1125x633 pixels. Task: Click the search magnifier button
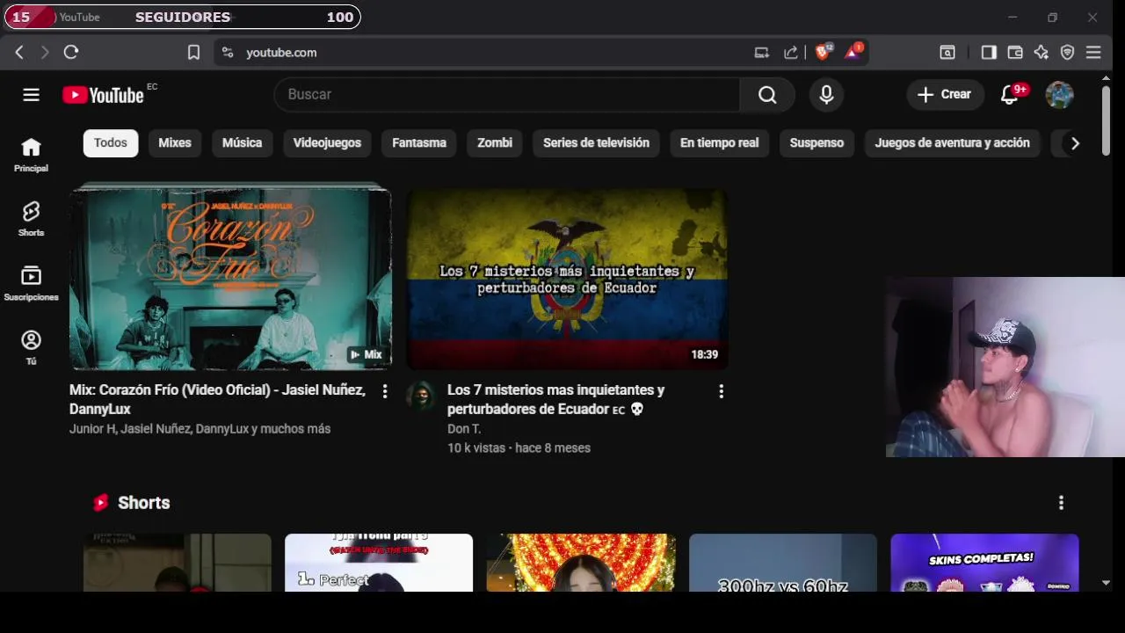pos(767,95)
